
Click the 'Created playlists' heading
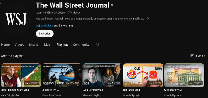pyautogui.click(x=12, y=56)
